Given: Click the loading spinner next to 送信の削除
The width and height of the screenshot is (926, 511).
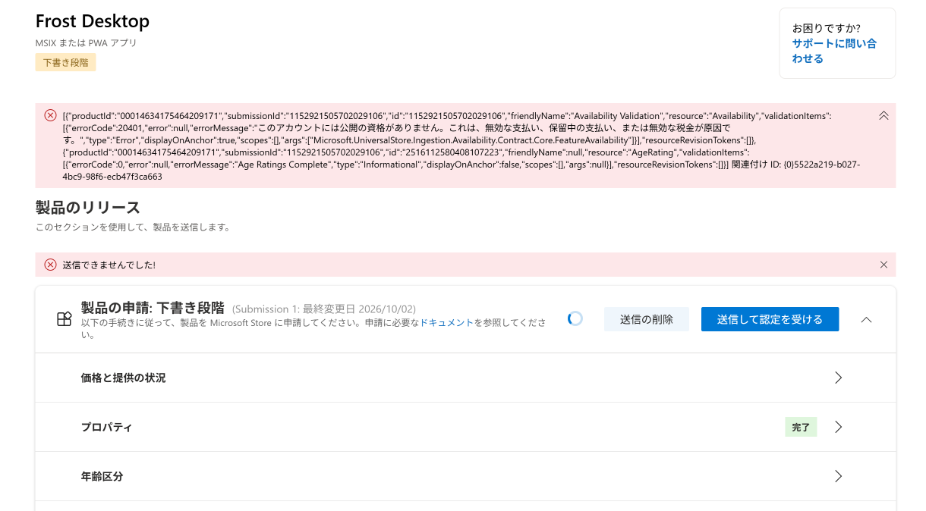Looking at the screenshot, I should click(575, 318).
